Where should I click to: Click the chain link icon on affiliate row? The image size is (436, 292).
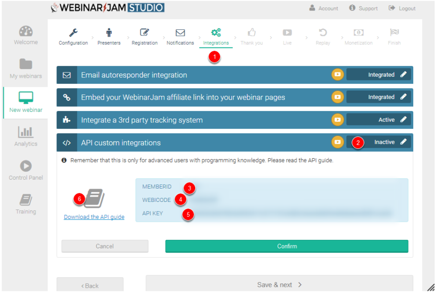pos(67,97)
